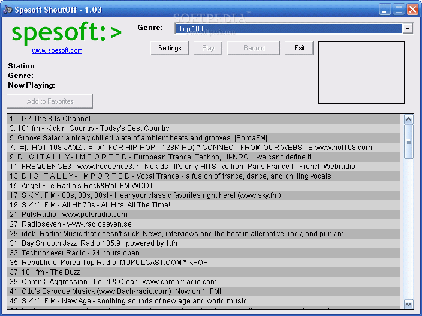The width and height of the screenshot is (422, 316).
Task: Select station 1. .977 The 80s Channel
Action: 204,119
